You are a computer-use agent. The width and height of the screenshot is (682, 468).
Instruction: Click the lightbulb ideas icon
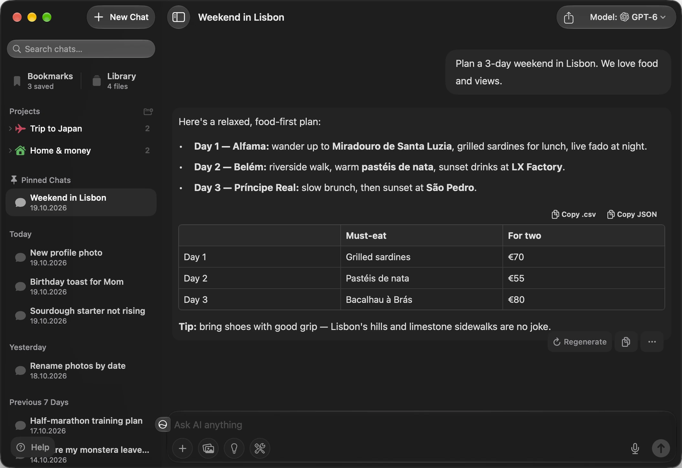click(x=234, y=448)
